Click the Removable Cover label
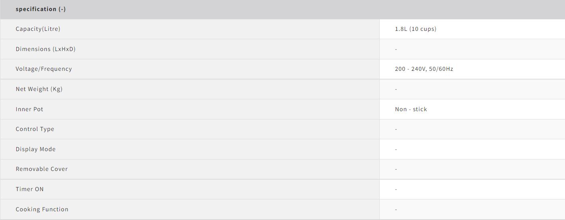The width and height of the screenshot is (565, 220). point(42,169)
